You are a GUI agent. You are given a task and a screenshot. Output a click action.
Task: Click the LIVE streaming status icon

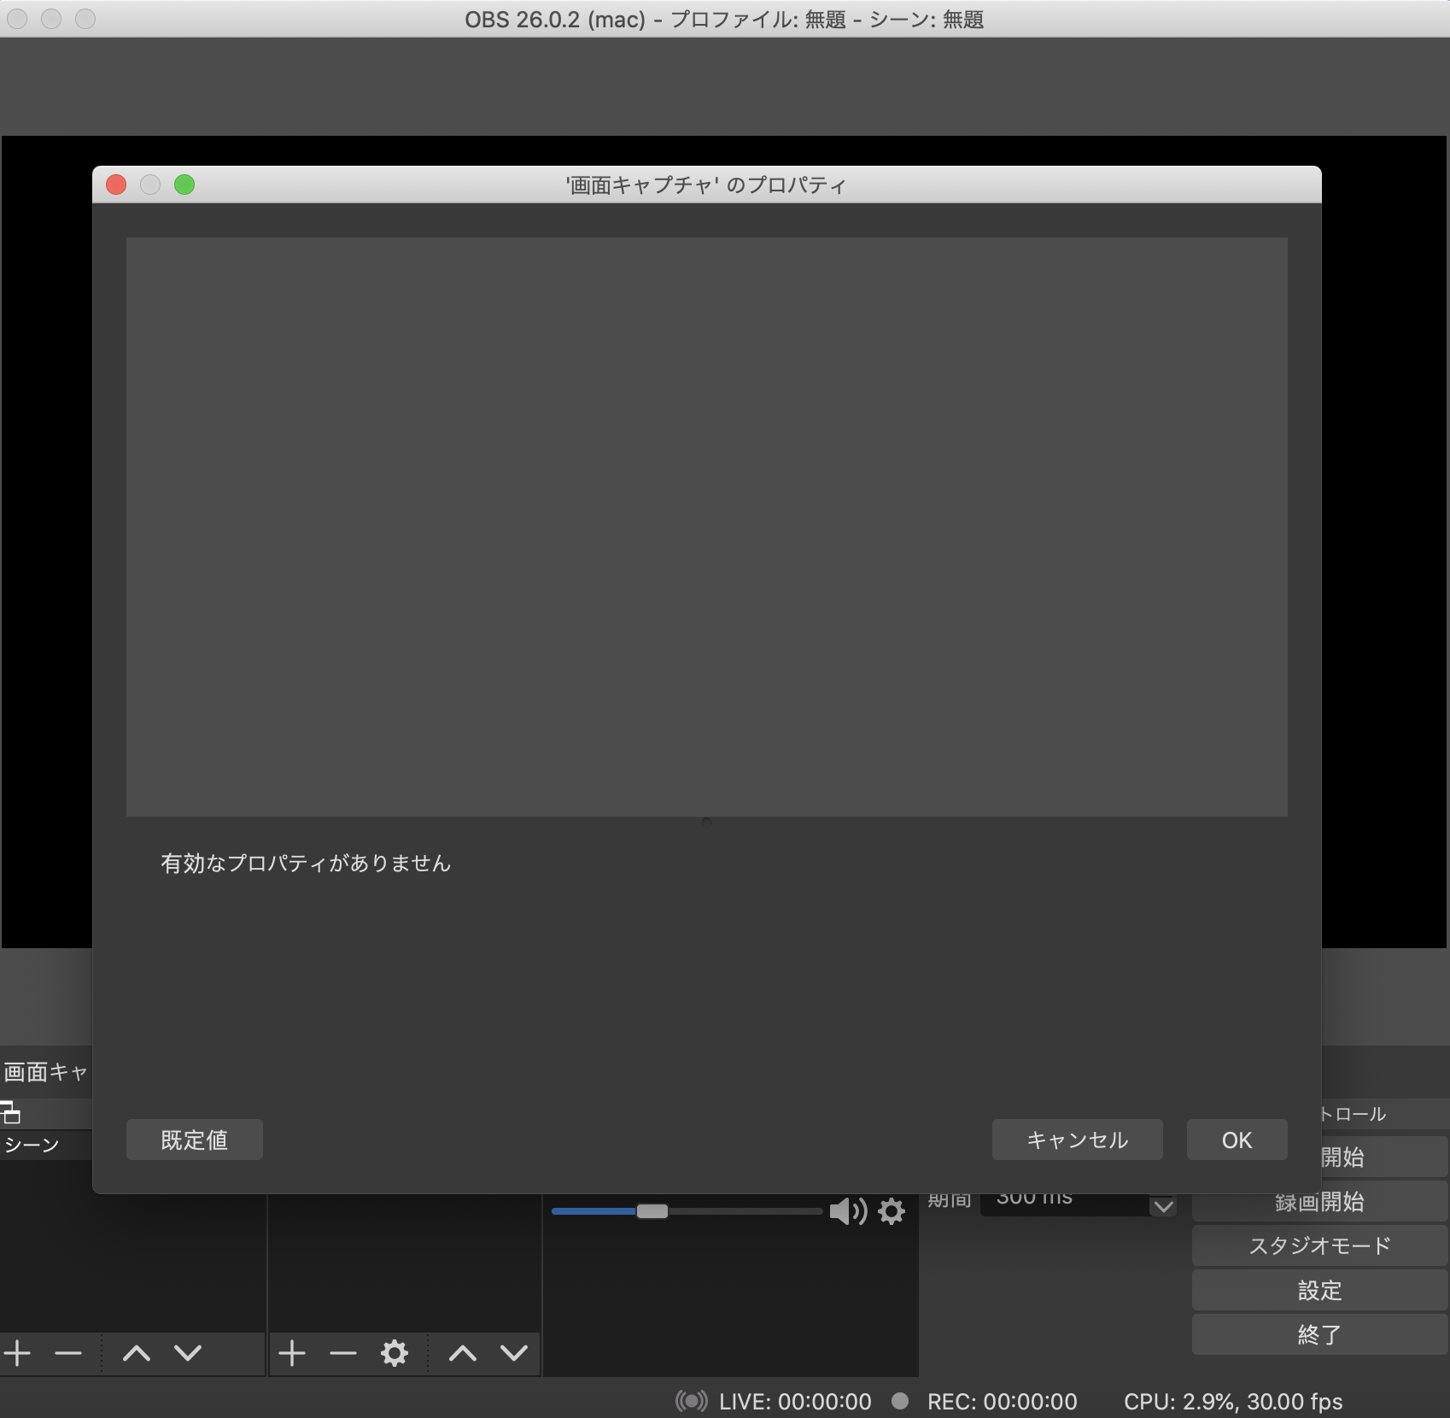(692, 1401)
